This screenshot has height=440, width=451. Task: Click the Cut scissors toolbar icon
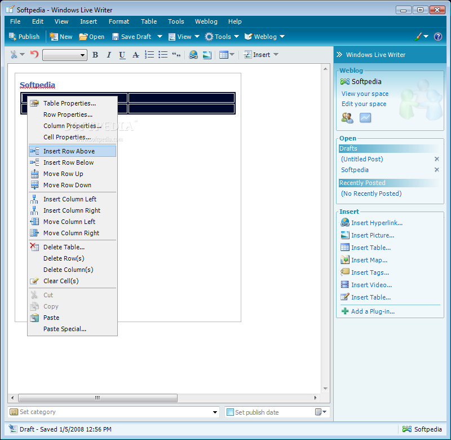pos(14,55)
